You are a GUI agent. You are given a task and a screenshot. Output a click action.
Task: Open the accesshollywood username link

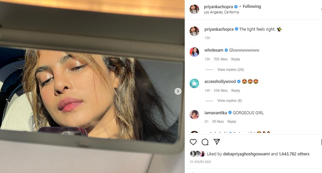pos(220,82)
